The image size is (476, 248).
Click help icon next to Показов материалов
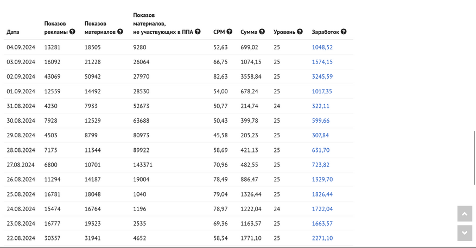(120, 32)
